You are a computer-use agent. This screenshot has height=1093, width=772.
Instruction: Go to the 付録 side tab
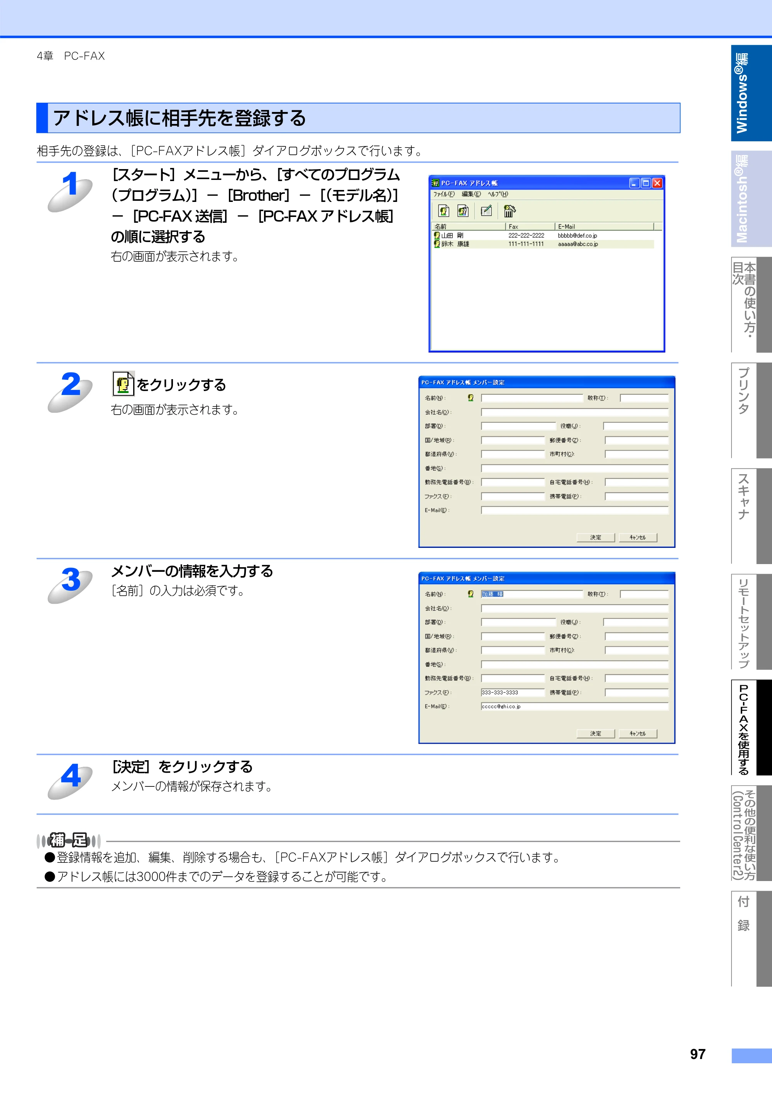(751, 939)
